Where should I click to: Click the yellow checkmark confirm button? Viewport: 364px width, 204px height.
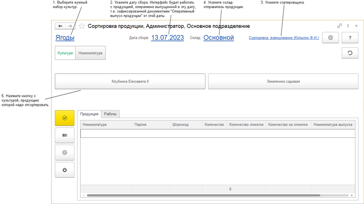pyautogui.click(x=65, y=118)
